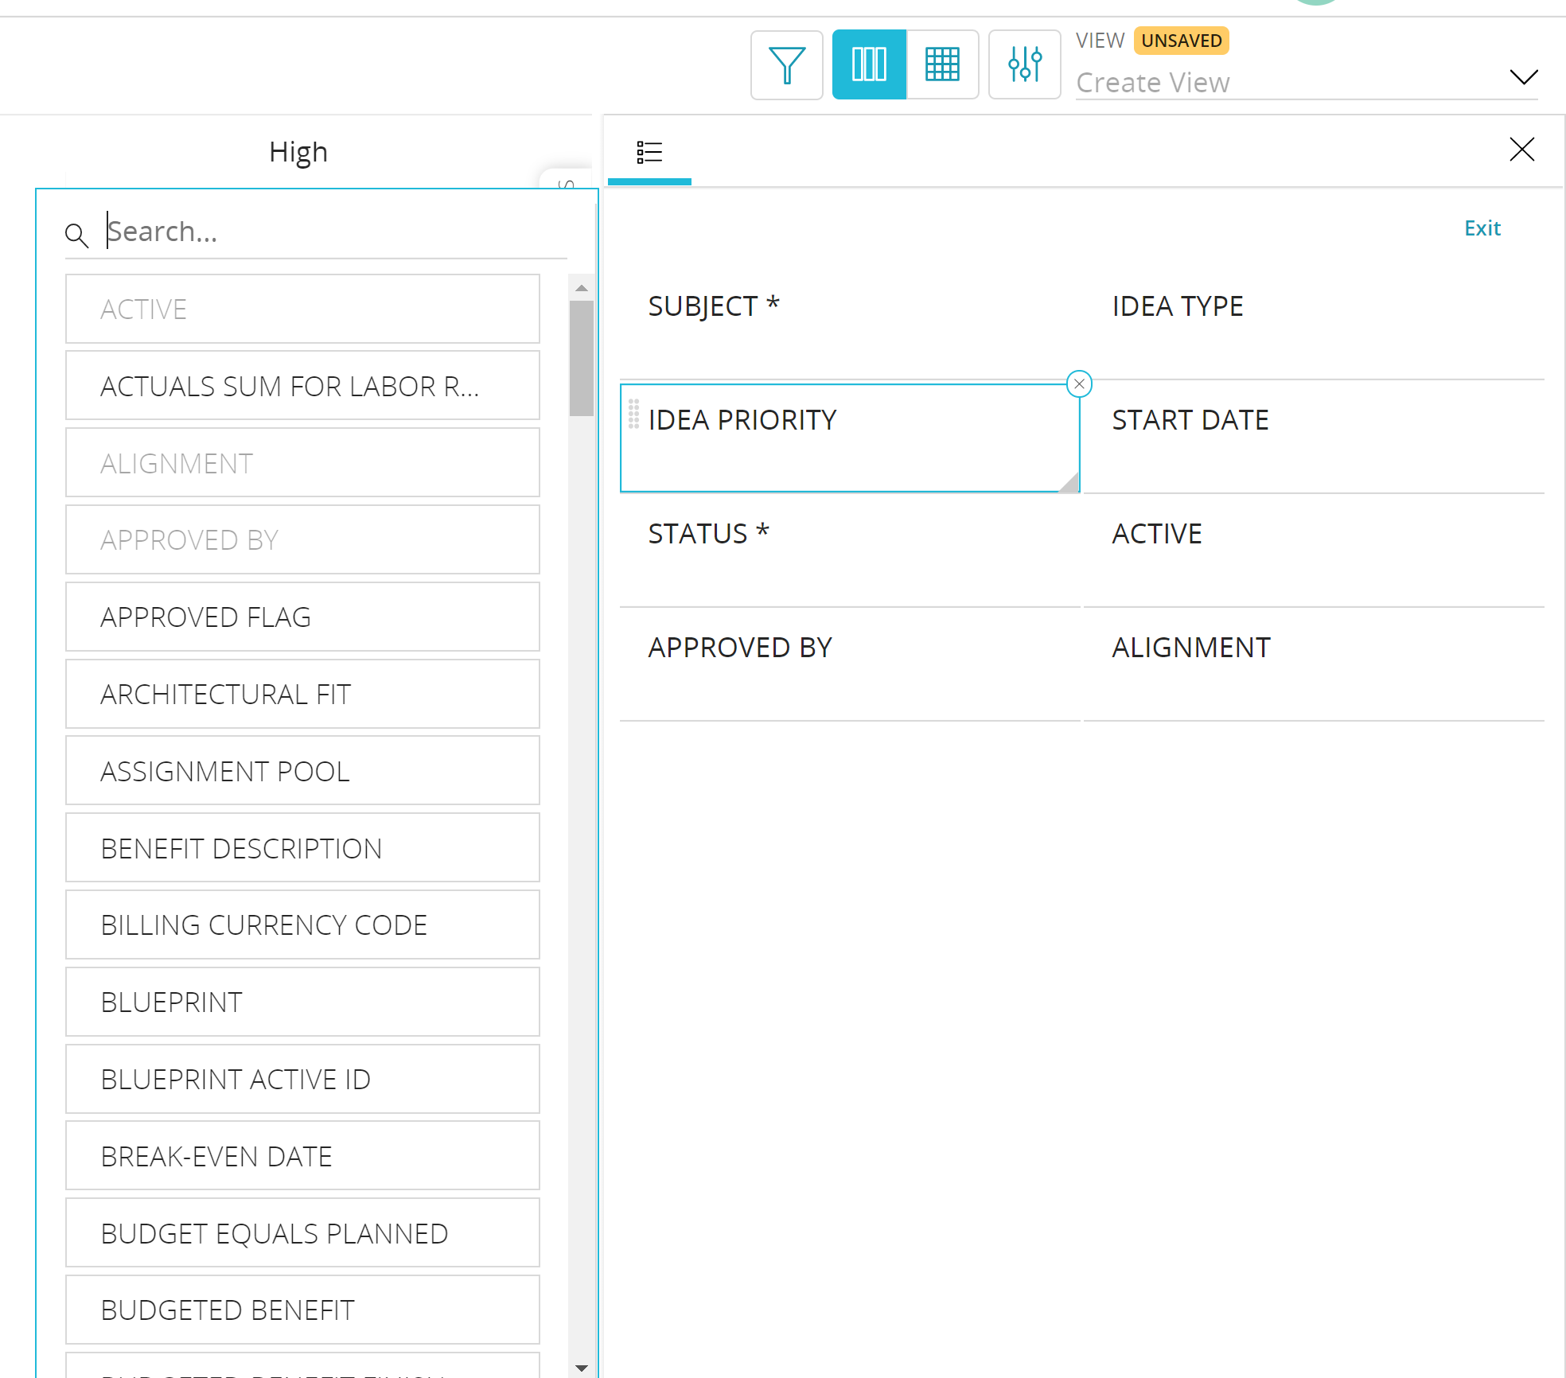Screen dimensions: 1566x1378
Task: Select APPROVED FLAG from field list
Action: 302,617
